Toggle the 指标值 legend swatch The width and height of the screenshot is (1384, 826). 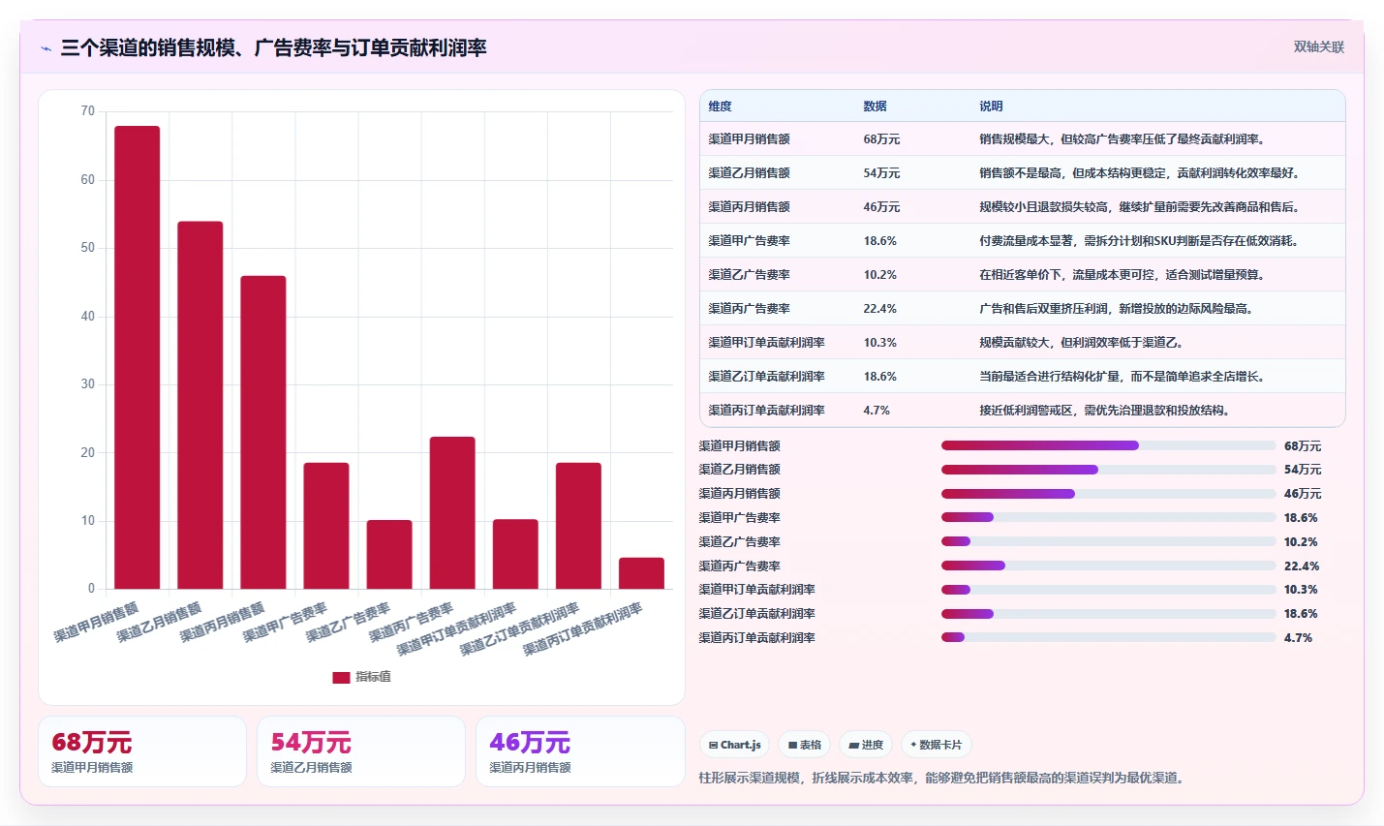[x=341, y=677]
